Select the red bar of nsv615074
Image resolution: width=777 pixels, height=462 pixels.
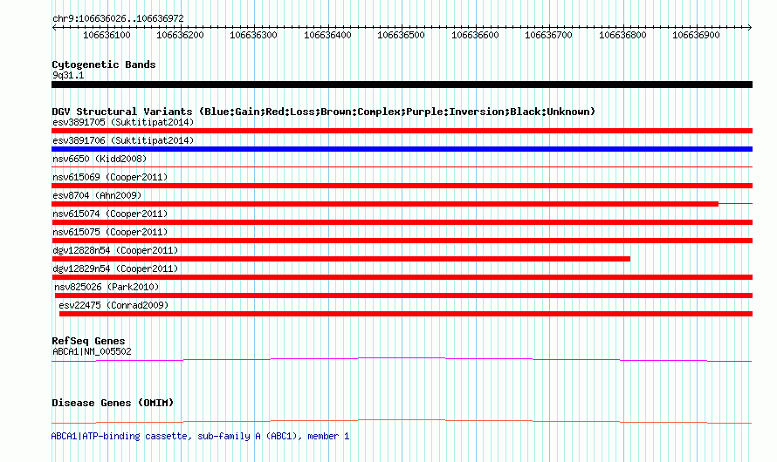click(x=402, y=222)
